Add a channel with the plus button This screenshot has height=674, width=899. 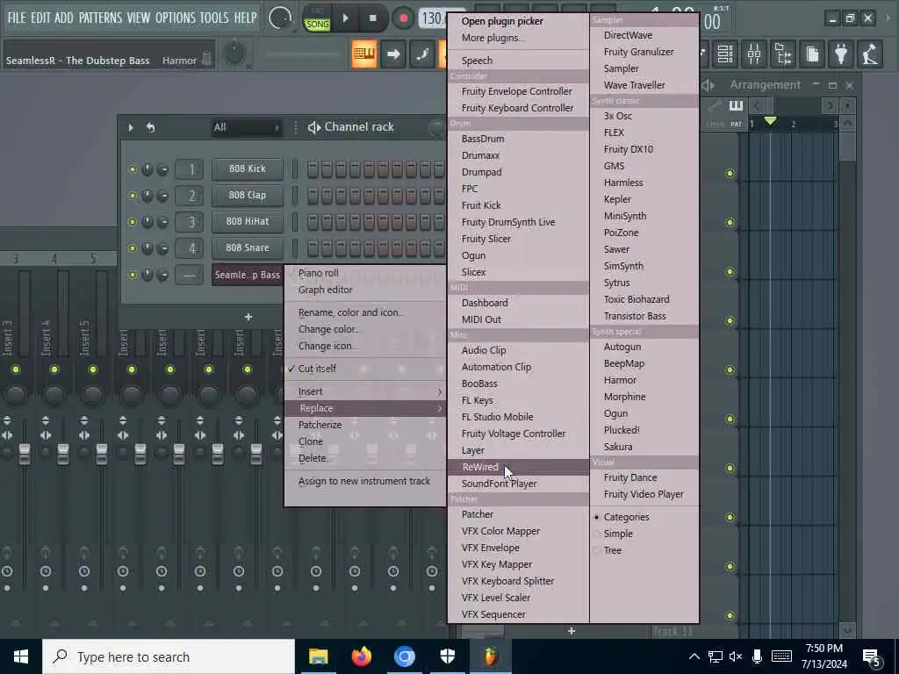[x=248, y=317]
